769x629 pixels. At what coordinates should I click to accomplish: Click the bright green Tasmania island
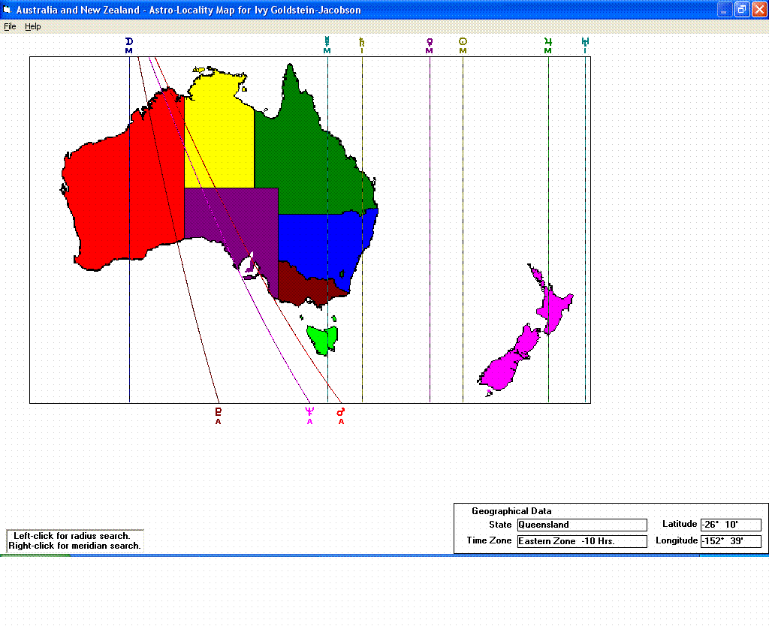[321, 339]
